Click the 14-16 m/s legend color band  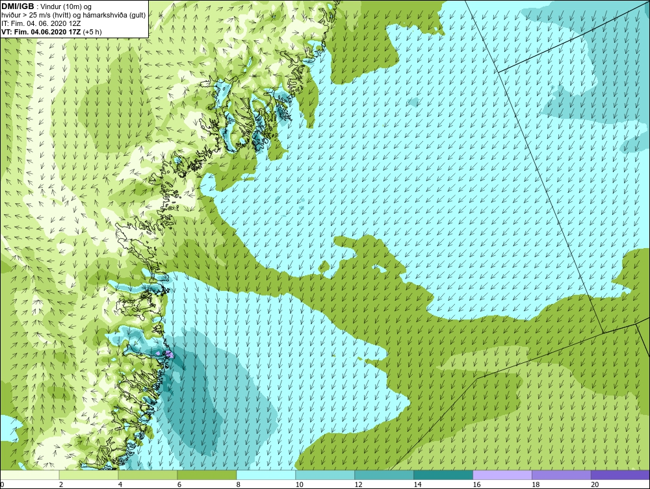click(443, 475)
